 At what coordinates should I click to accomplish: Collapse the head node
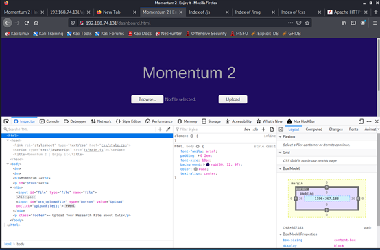pyautogui.click(x=8, y=140)
